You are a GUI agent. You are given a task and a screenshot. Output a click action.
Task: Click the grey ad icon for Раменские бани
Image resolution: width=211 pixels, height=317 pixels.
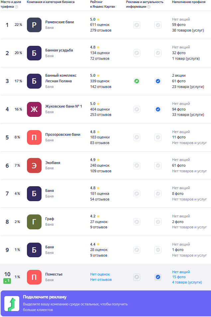point(137,25)
